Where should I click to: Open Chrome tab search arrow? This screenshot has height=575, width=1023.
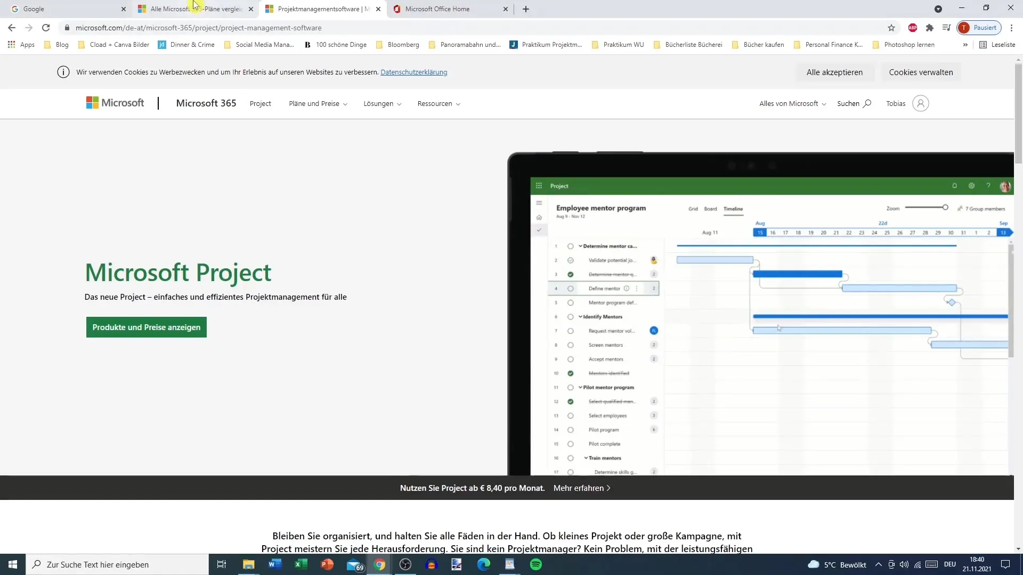(938, 9)
